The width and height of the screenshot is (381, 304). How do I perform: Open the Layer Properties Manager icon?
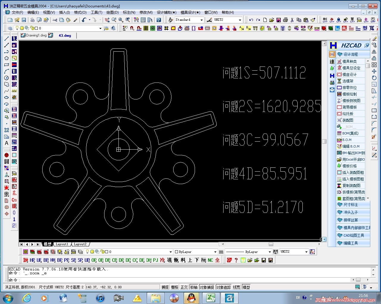10,28
